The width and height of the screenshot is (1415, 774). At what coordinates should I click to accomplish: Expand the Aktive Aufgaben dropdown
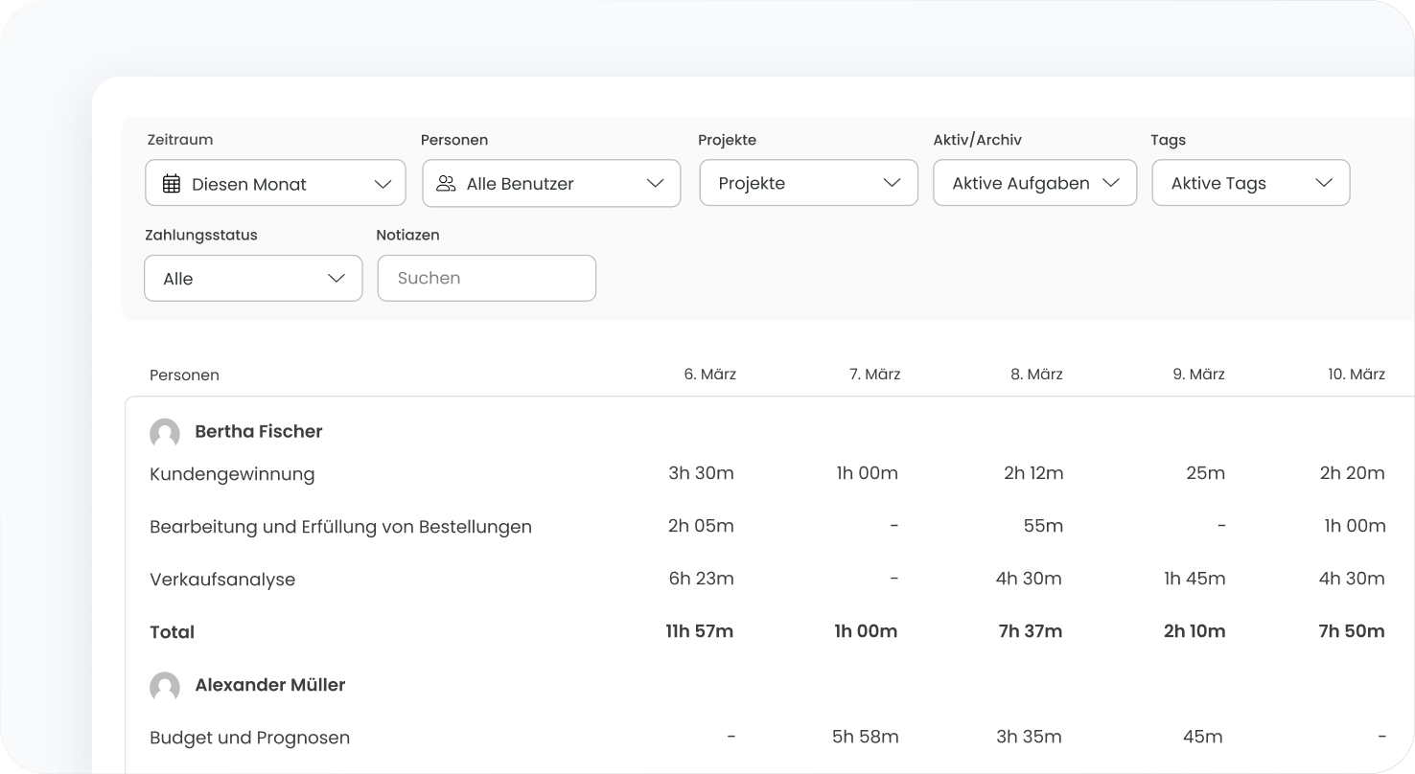pos(1034,183)
